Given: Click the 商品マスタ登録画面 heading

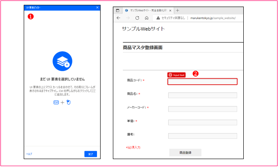Looking at the screenshot, I should pyautogui.click(x=143, y=47).
